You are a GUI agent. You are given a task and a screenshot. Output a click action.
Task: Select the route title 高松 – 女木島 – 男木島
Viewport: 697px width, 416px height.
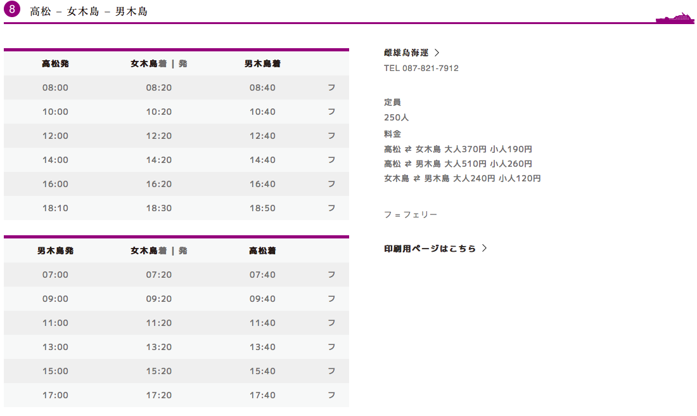[x=89, y=11]
